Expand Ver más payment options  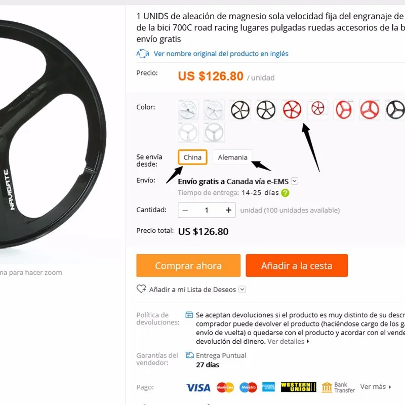pyautogui.click(x=376, y=387)
